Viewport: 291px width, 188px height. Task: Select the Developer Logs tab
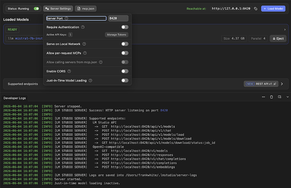coord(15,98)
